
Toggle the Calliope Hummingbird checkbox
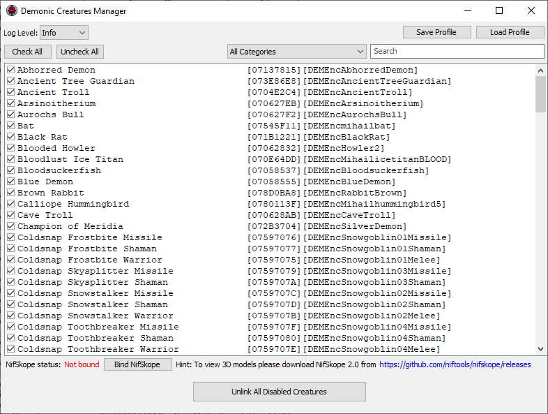pos(10,204)
